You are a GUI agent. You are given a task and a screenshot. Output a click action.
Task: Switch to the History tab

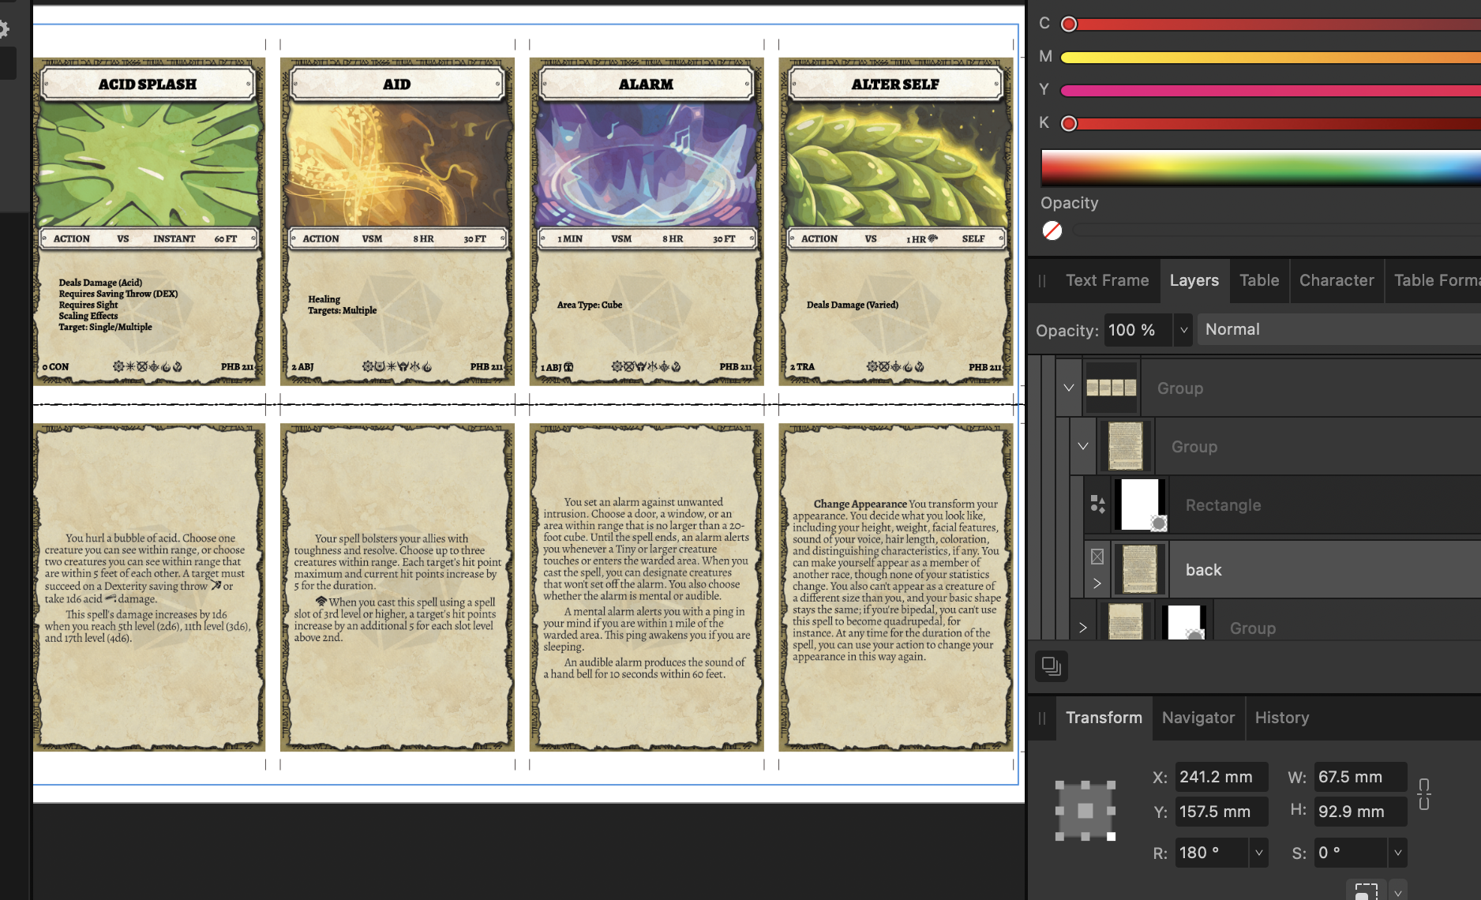click(1282, 718)
